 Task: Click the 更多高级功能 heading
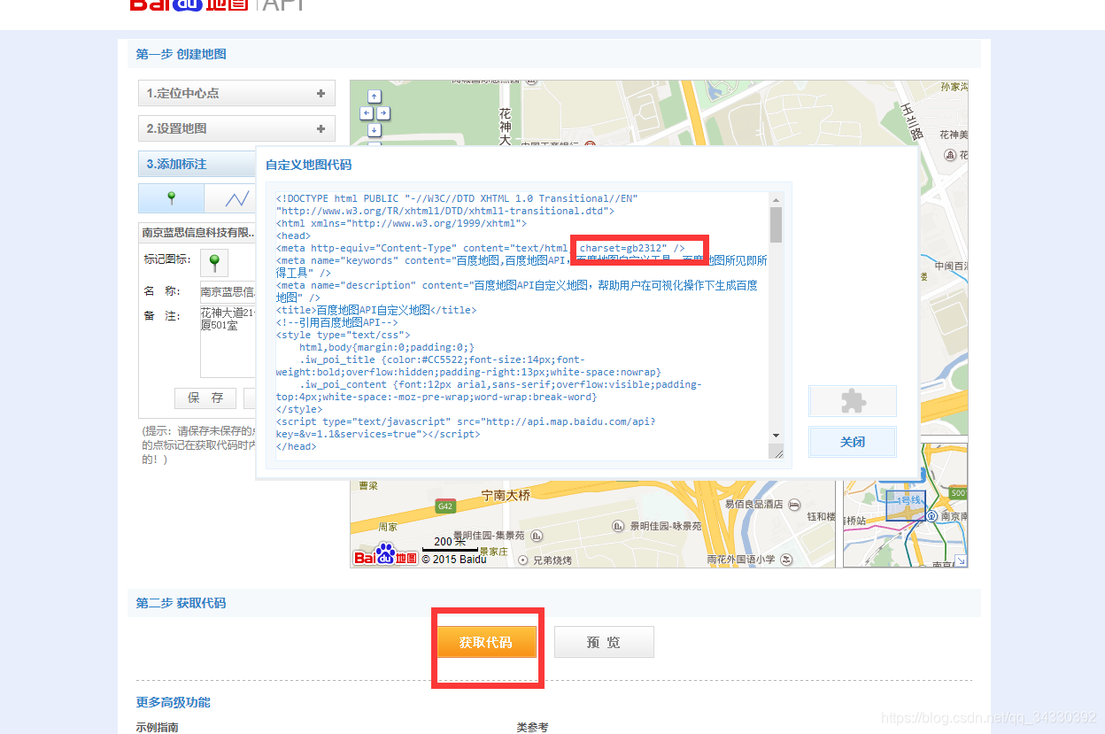click(x=174, y=702)
